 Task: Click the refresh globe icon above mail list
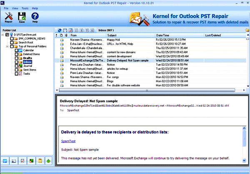[60, 30]
